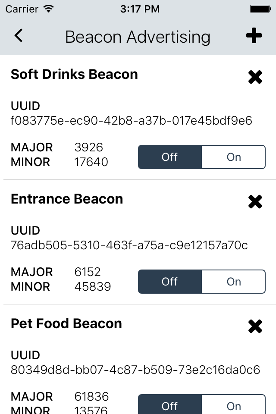Screen dimensions: 276x414
Task: Add a new beacon with plus icon
Action: [x=254, y=35]
